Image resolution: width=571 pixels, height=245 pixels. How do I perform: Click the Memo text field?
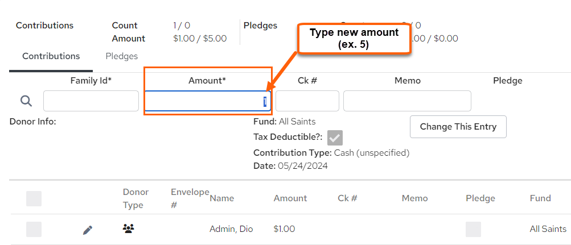coord(407,101)
